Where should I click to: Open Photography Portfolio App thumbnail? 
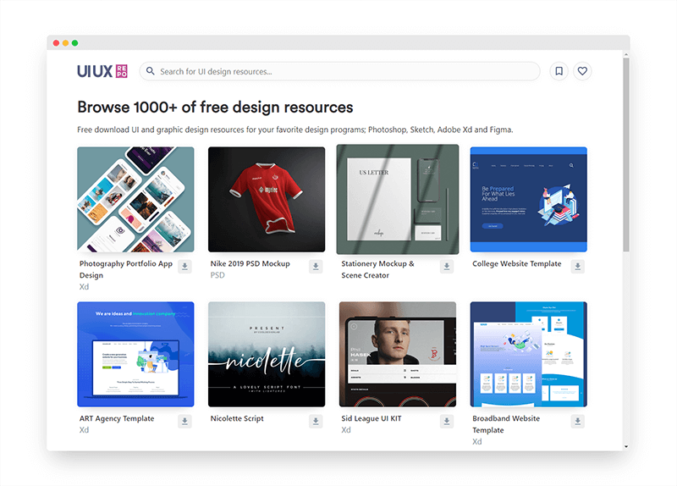135,200
